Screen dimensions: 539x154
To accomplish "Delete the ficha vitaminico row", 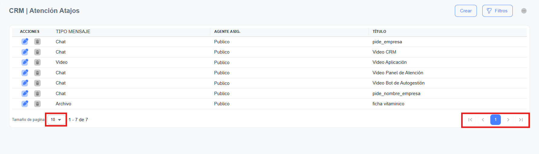I will click(x=37, y=104).
